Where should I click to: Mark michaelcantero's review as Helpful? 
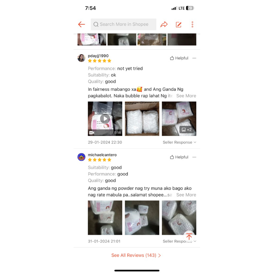coord(179,157)
